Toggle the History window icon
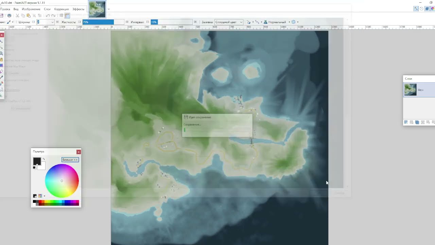 point(421,9)
